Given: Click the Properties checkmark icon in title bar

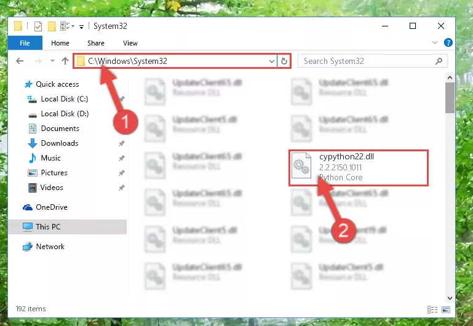Looking at the screenshot, I should [38, 26].
